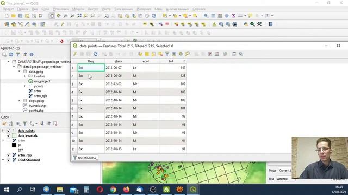Image resolution: width=348 pixels, height=195 pixels.
Task: Collapse data4geopackage_webinar folder
Action: tap(14, 67)
